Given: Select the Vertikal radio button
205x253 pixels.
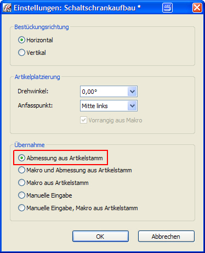Looking at the screenshot, I should pyautogui.click(x=21, y=53).
